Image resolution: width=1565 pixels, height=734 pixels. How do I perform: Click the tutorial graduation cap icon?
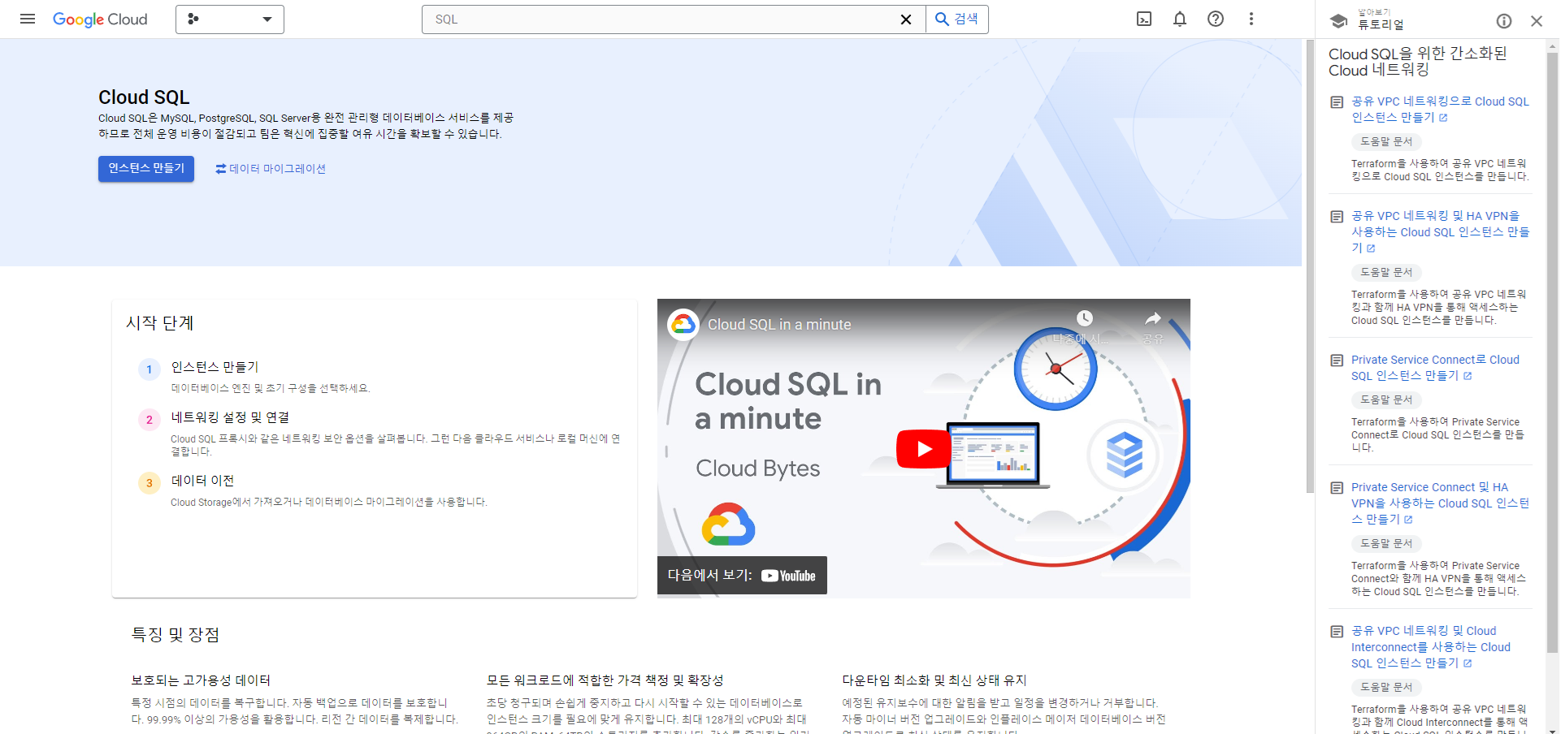[1338, 21]
